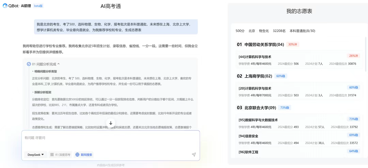Image resolution: width=368 pixels, height=168 pixels.
Task: Jump to latest with the down-arrow button
Action: pos(111,123)
